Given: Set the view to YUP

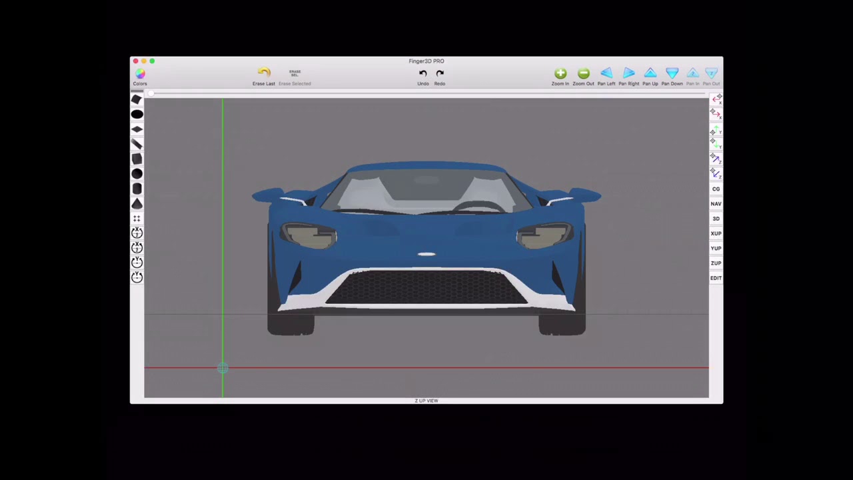Looking at the screenshot, I should (x=716, y=248).
